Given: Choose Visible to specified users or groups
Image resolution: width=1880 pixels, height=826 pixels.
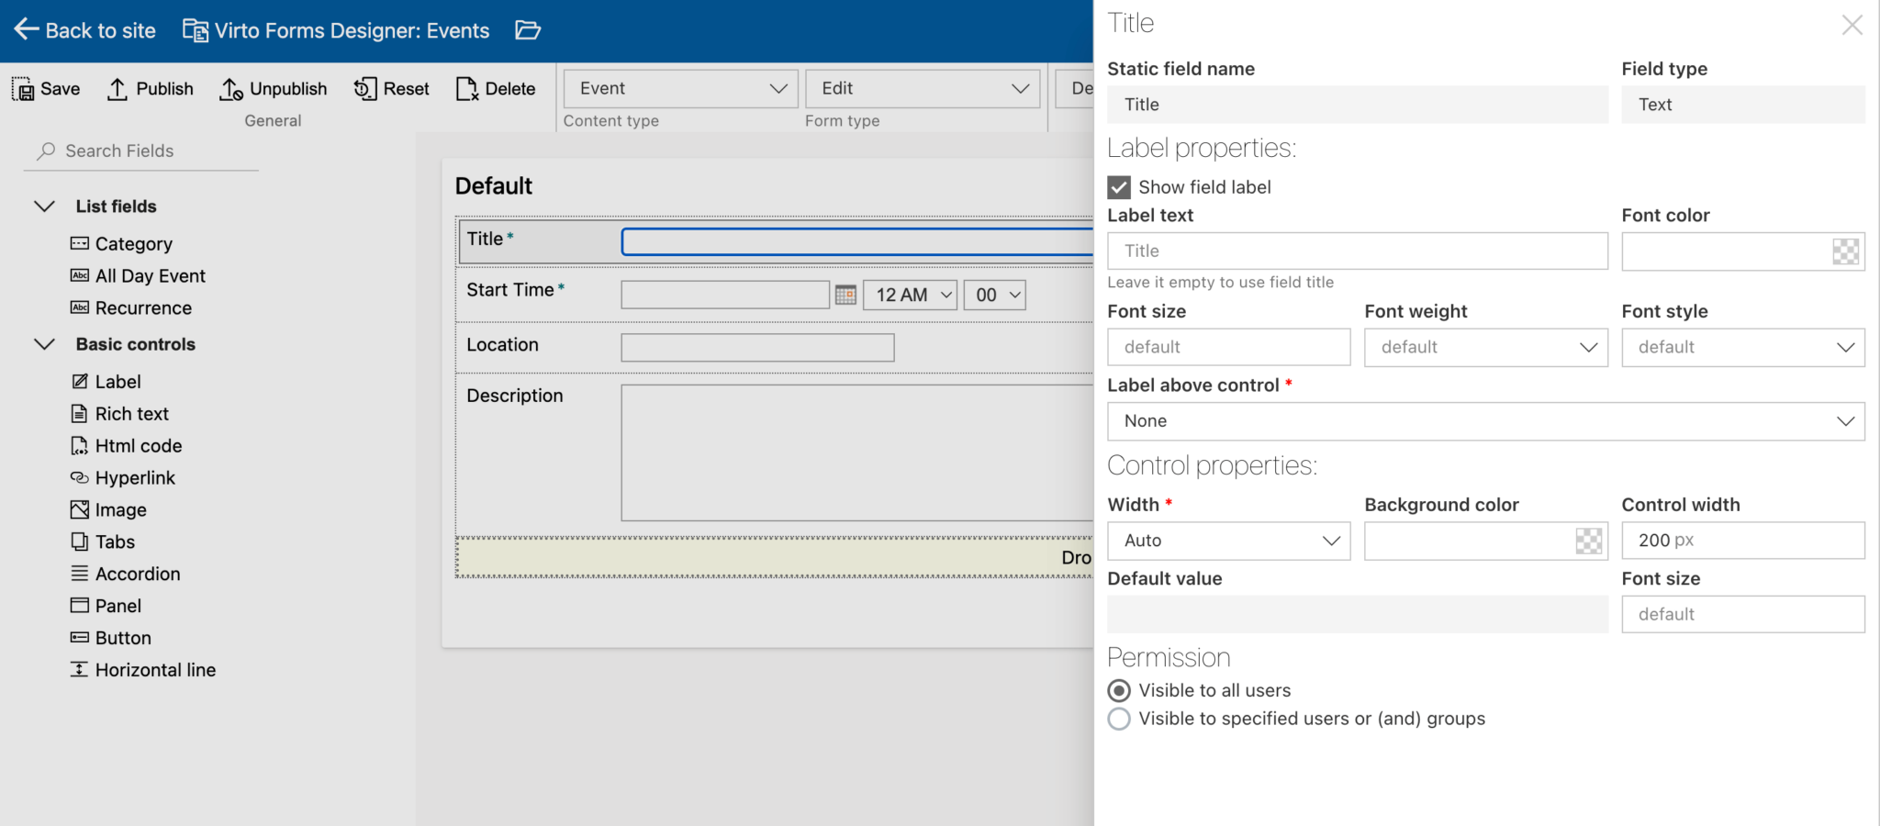Looking at the screenshot, I should (x=1118, y=720).
